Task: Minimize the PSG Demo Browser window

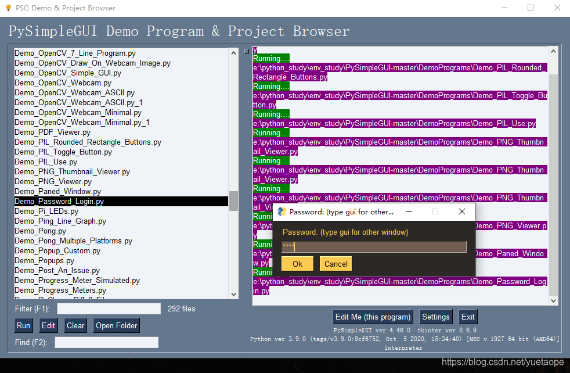Action: click(x=504, y=8)
